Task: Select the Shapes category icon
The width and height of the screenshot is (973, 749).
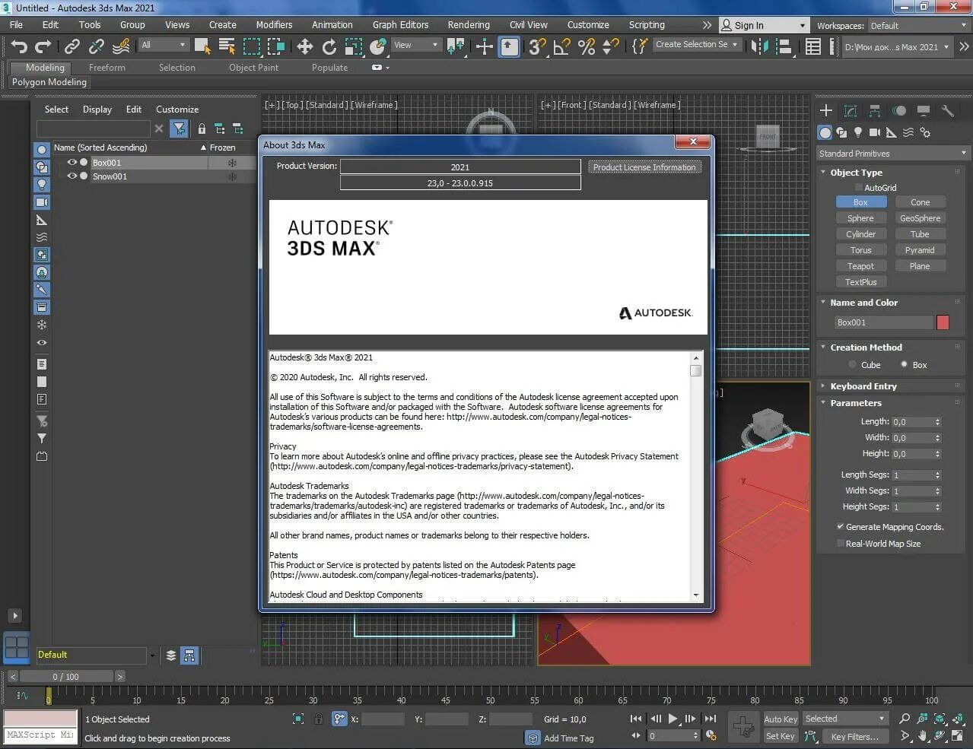Action: point(841,132)
